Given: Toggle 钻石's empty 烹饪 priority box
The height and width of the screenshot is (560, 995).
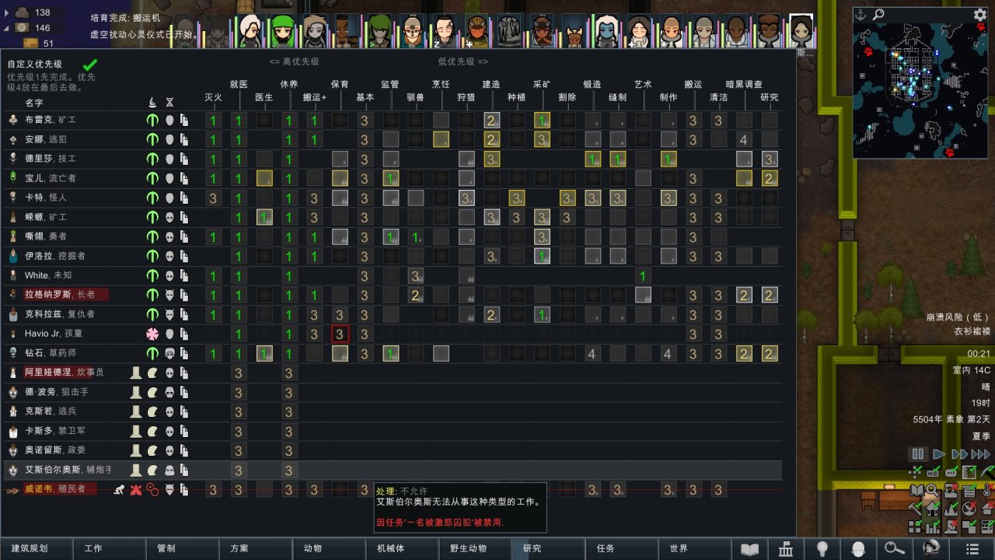Looking at the screenshot, I should coord(441,354).
